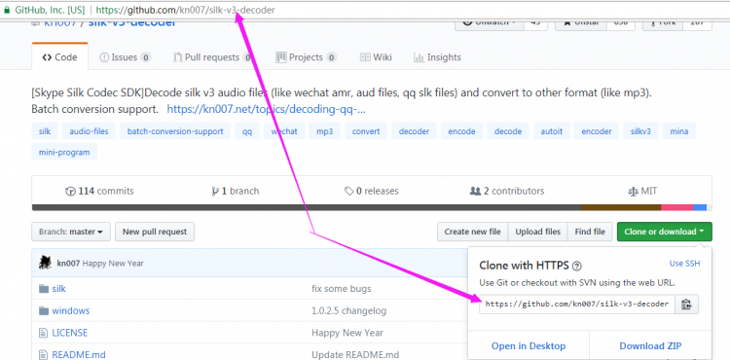Select the decoder topic tag
The height and width of the screenshot is (360, 730).
[414, 131]
